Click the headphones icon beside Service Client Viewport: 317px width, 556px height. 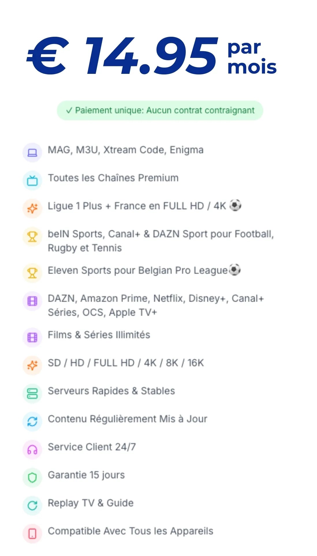pos(32,450)
